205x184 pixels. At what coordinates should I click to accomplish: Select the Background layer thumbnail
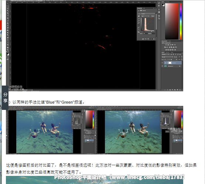click(x=165, y=66)
